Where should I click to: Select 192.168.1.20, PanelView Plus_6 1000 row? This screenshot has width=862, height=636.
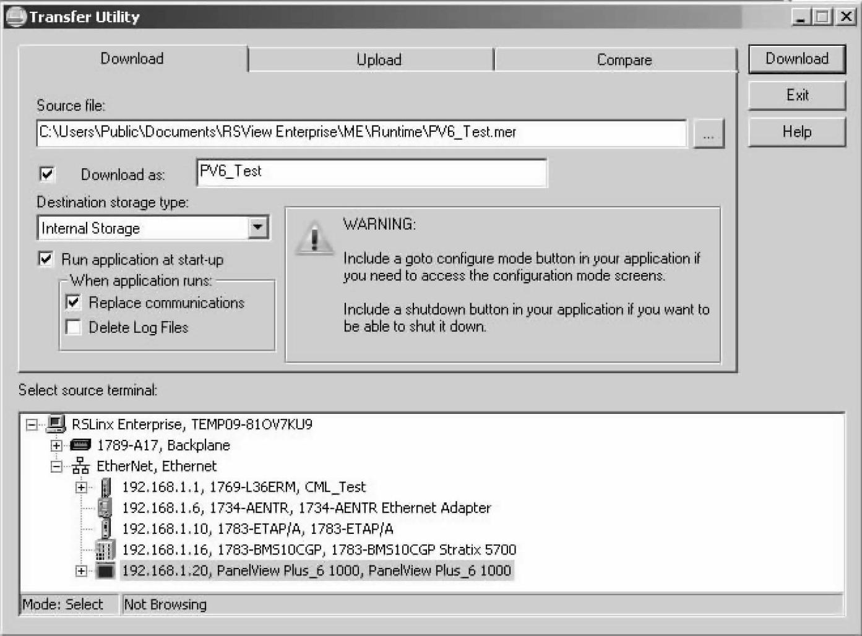coord(316,570)
